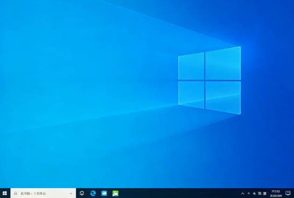This screenshot has height=198, width=294.
Task: Open the Windows Start menu
Action: 5,193
